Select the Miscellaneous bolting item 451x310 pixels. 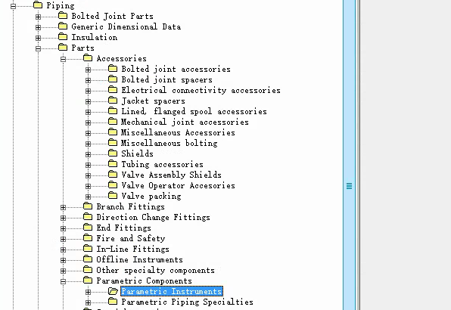click(169, 143)
